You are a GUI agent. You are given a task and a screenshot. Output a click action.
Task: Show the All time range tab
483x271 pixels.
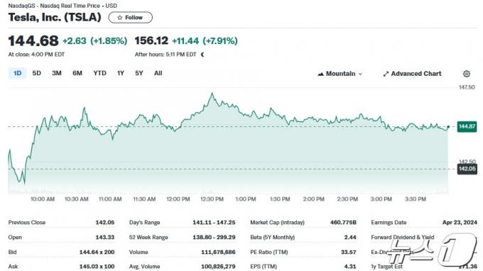coord(158,73)
